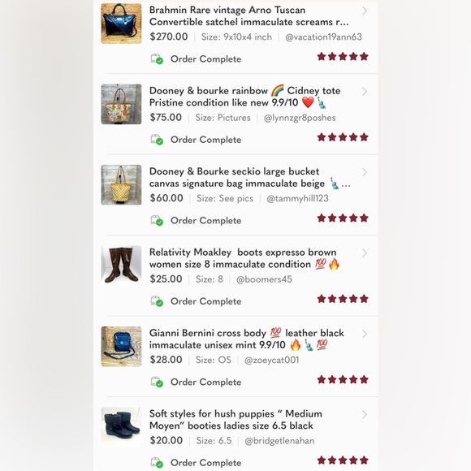This screenshot has height=471, width=471.
Task: Open Dooney & Bourke seckio bucket bag title
Action: (x=249, y=178)
